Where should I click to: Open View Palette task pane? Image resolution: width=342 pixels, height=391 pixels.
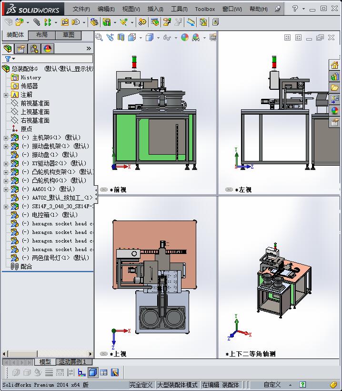pos(334,99)
